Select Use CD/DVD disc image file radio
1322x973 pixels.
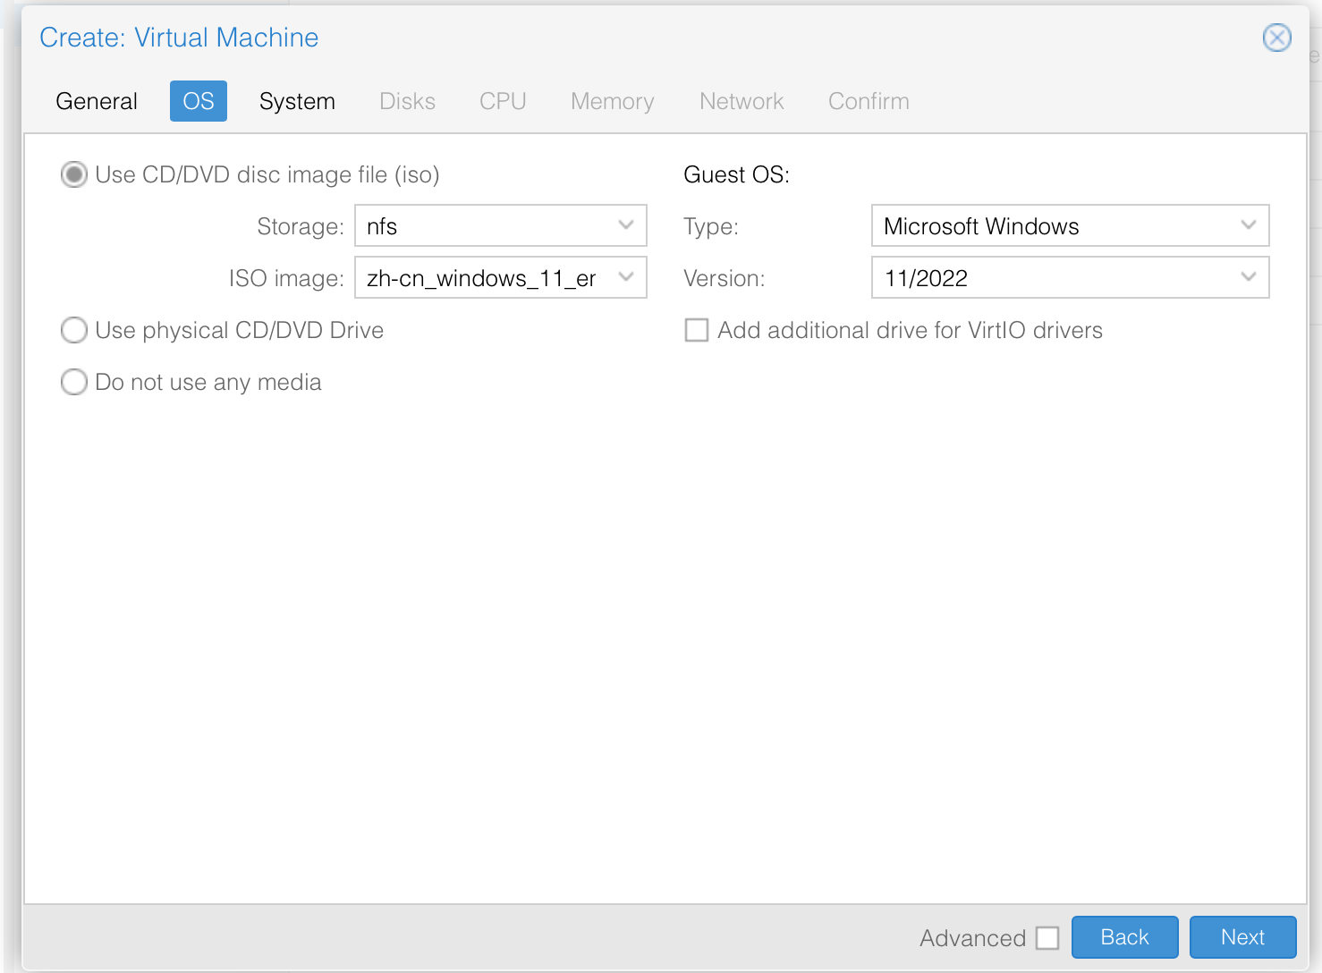pos(73,174)
